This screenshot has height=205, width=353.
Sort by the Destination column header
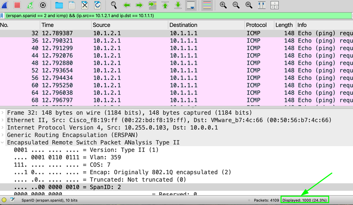point(206,25)
